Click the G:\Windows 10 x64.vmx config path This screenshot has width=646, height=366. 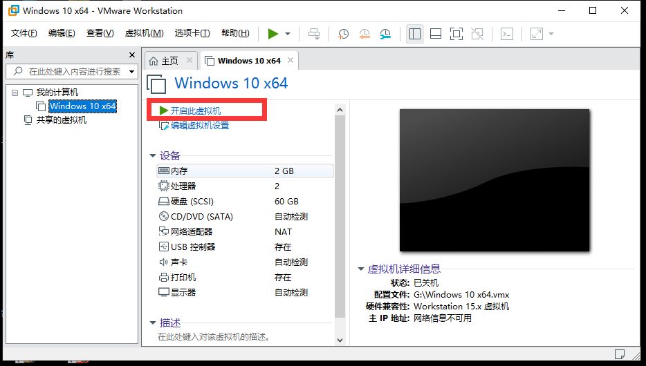461,295
